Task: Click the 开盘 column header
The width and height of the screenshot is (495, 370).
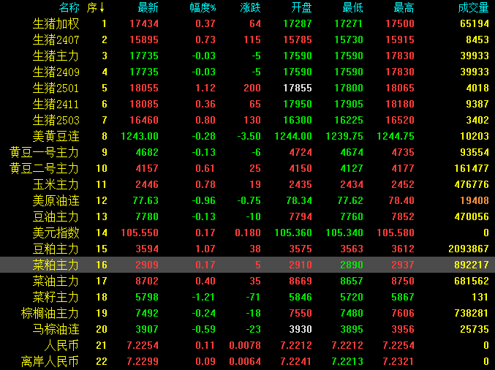Action: [x=301, y=7]
